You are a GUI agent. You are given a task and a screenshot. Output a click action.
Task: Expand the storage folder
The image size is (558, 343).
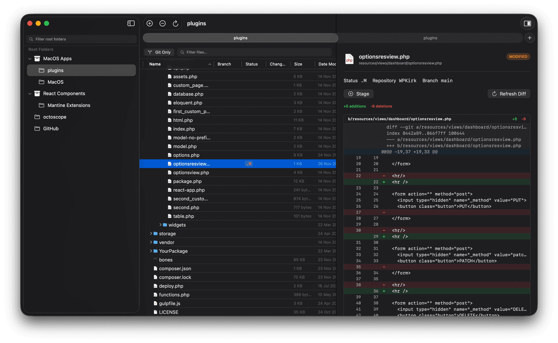click(x=151, y=233)
